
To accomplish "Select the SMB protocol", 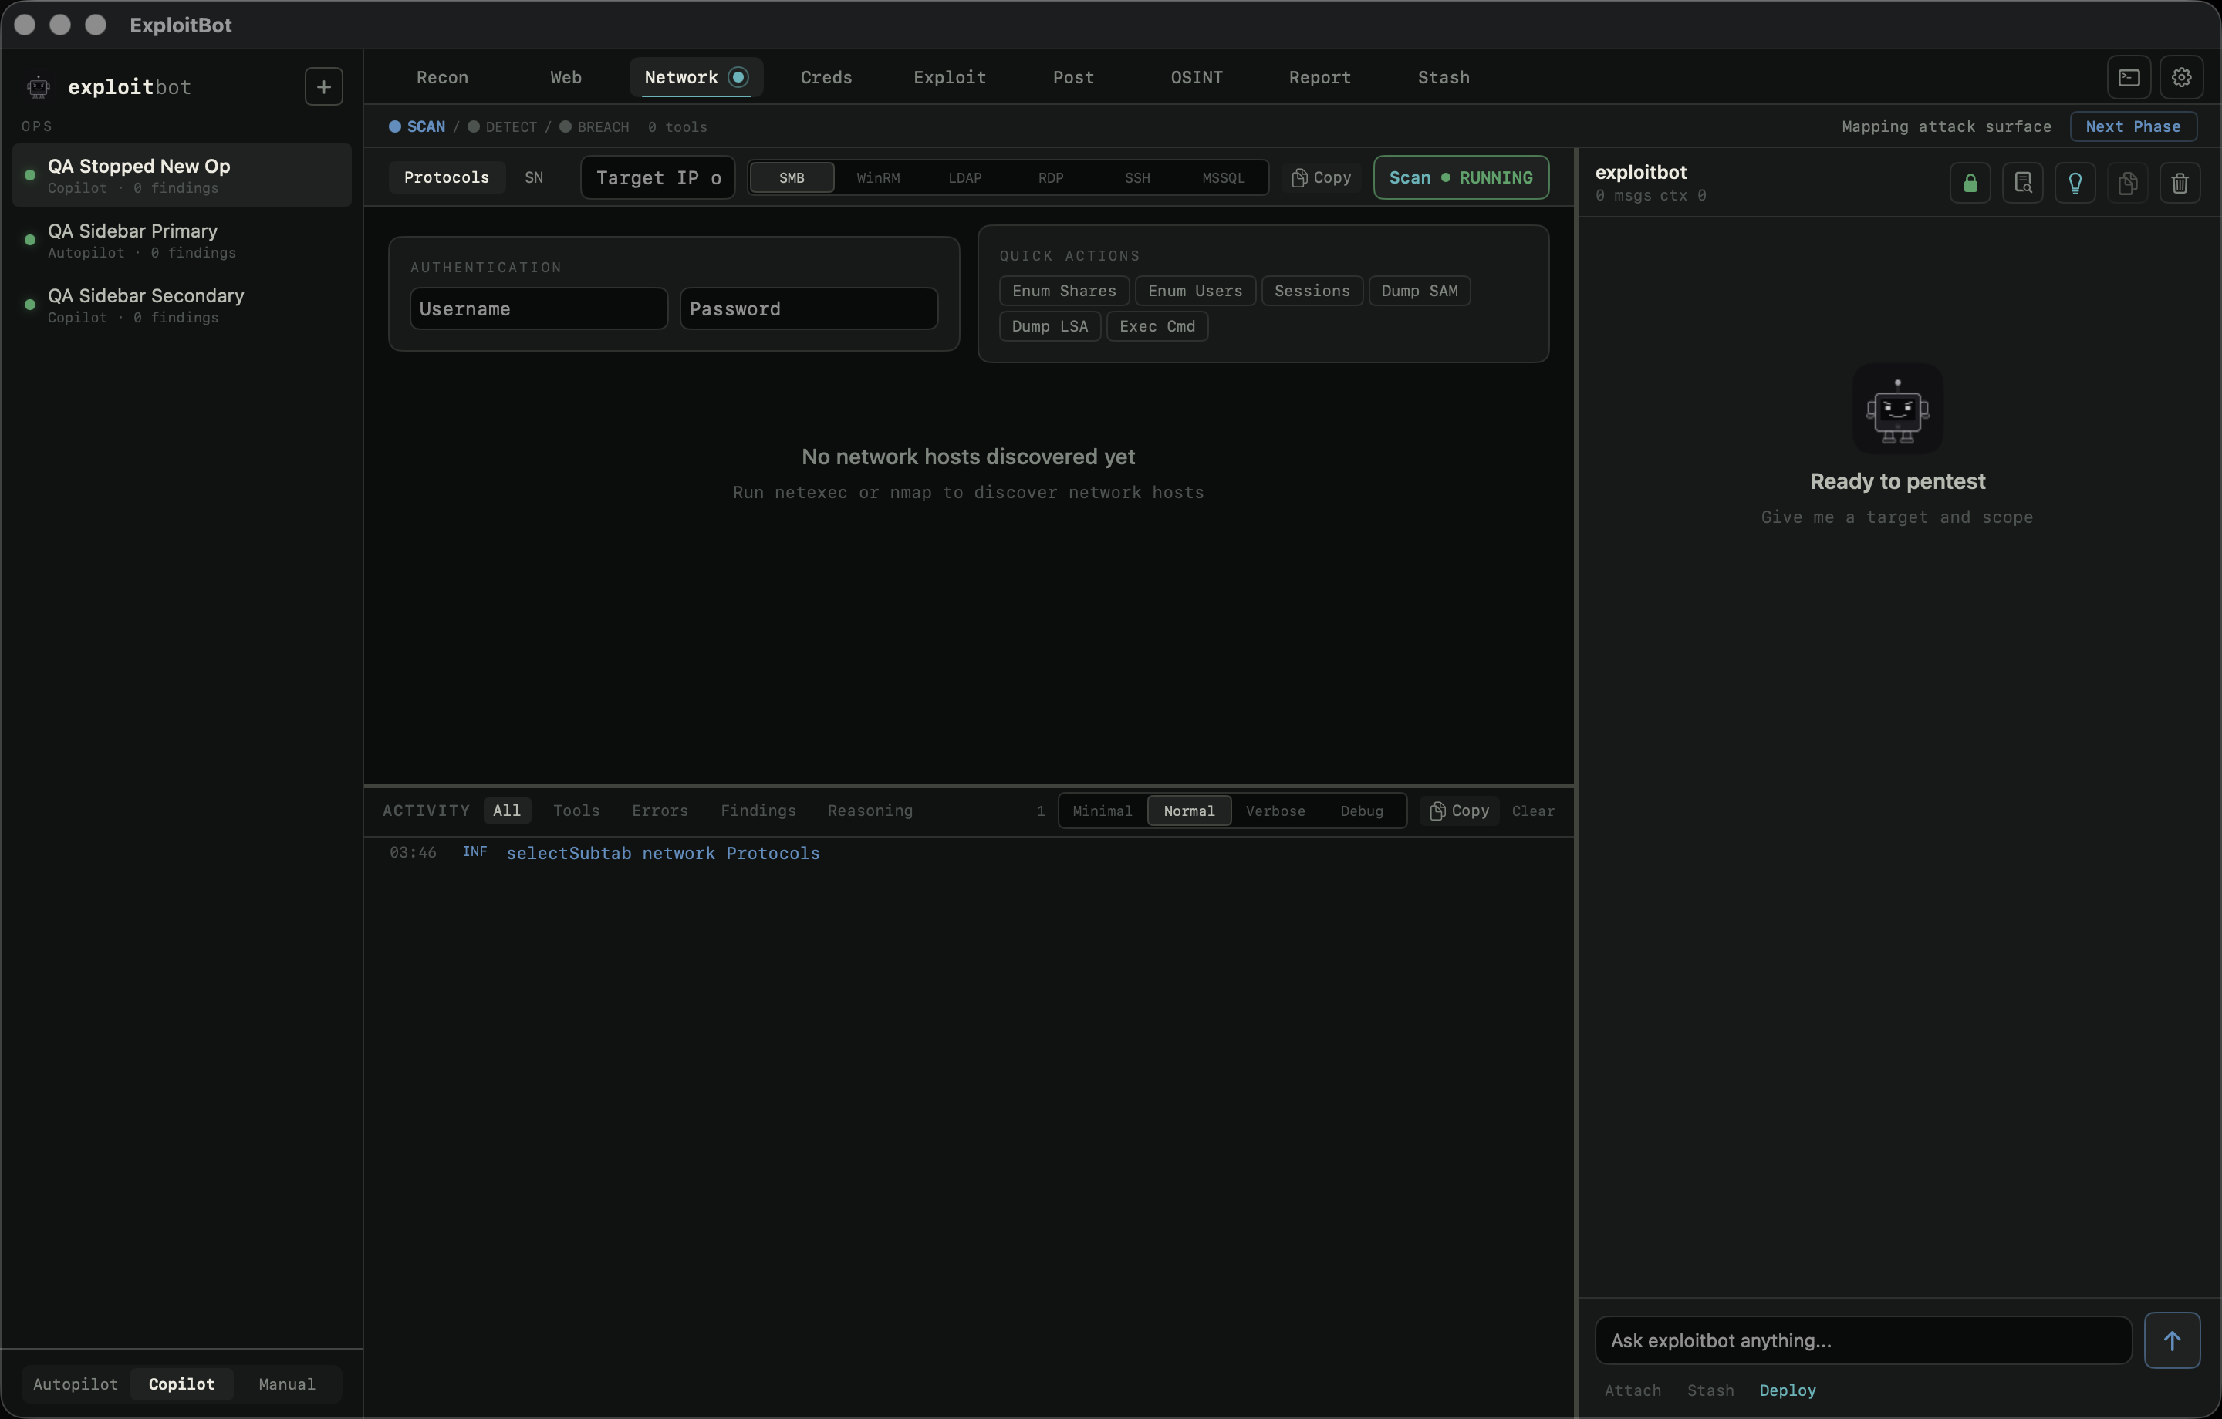I will [792, 177].
